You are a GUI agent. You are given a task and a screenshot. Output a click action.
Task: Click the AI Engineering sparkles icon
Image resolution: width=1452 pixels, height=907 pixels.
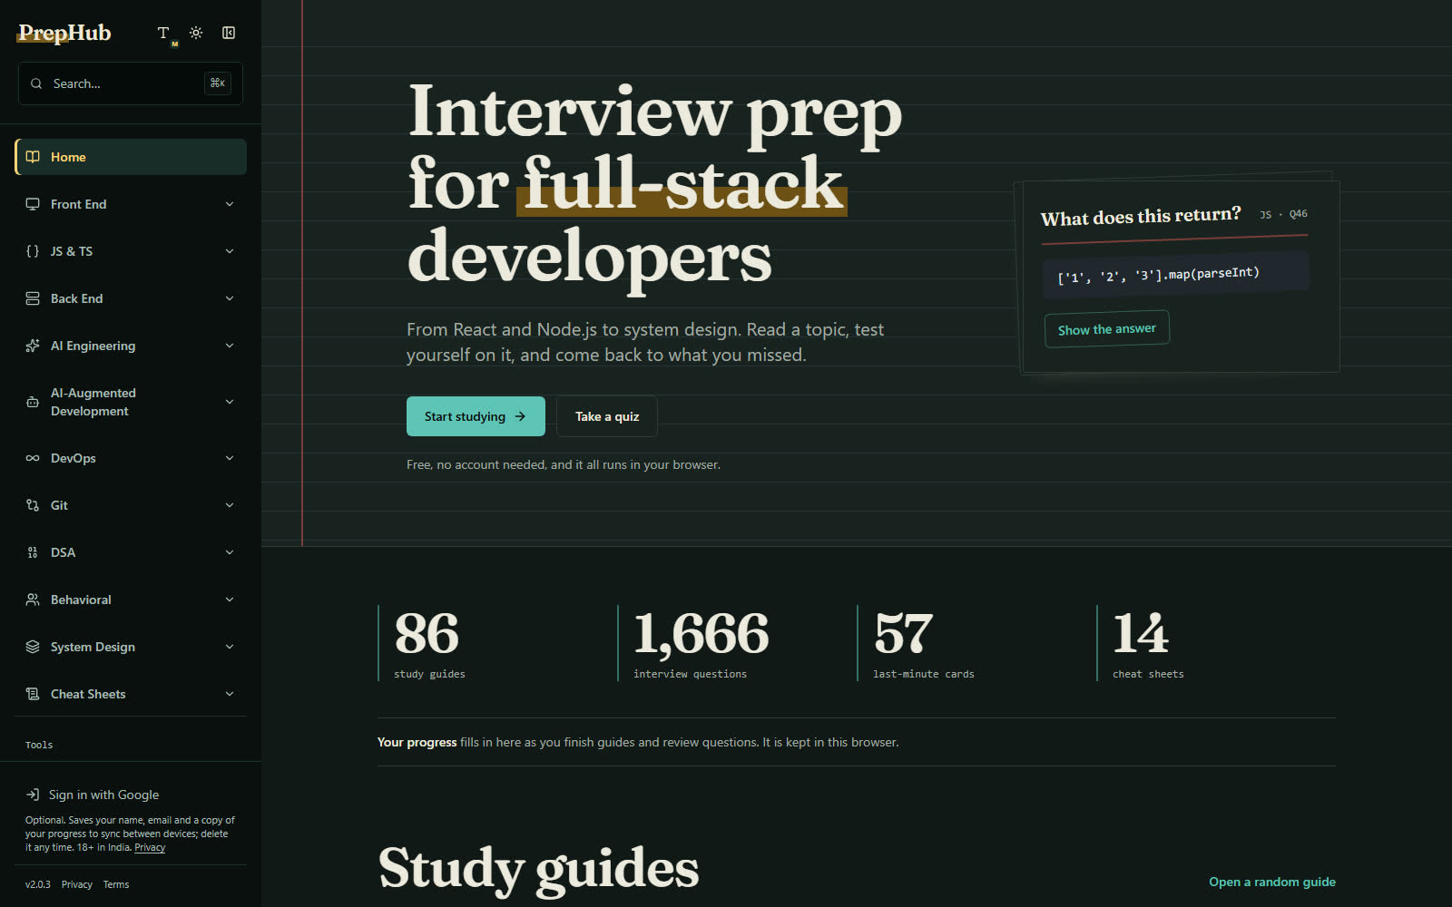[33, 346]
